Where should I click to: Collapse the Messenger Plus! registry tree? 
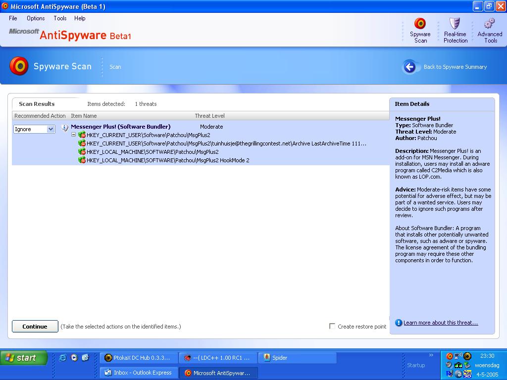[73, 135]
